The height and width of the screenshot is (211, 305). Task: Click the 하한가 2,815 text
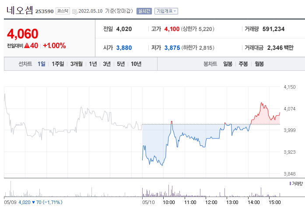[198, 48]
